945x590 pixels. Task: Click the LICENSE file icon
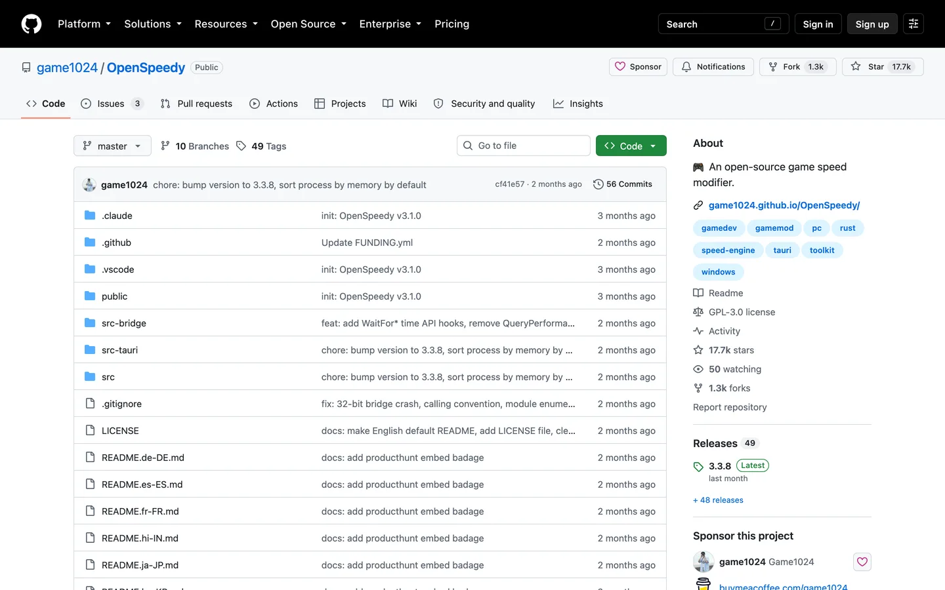click(90, 431)
